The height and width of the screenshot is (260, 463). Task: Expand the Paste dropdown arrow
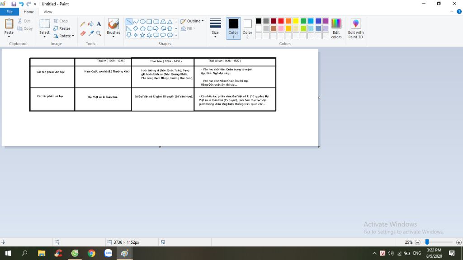click(9, 37)
